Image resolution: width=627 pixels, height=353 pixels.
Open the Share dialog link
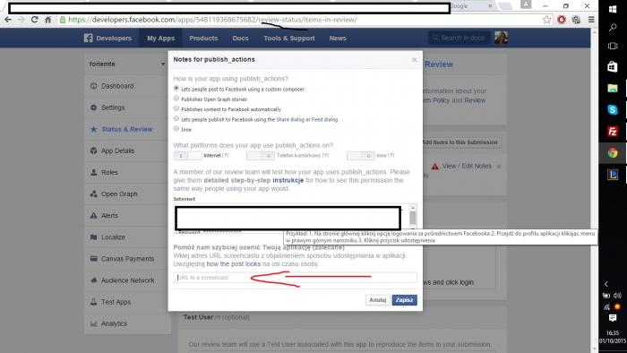point(290,119)
